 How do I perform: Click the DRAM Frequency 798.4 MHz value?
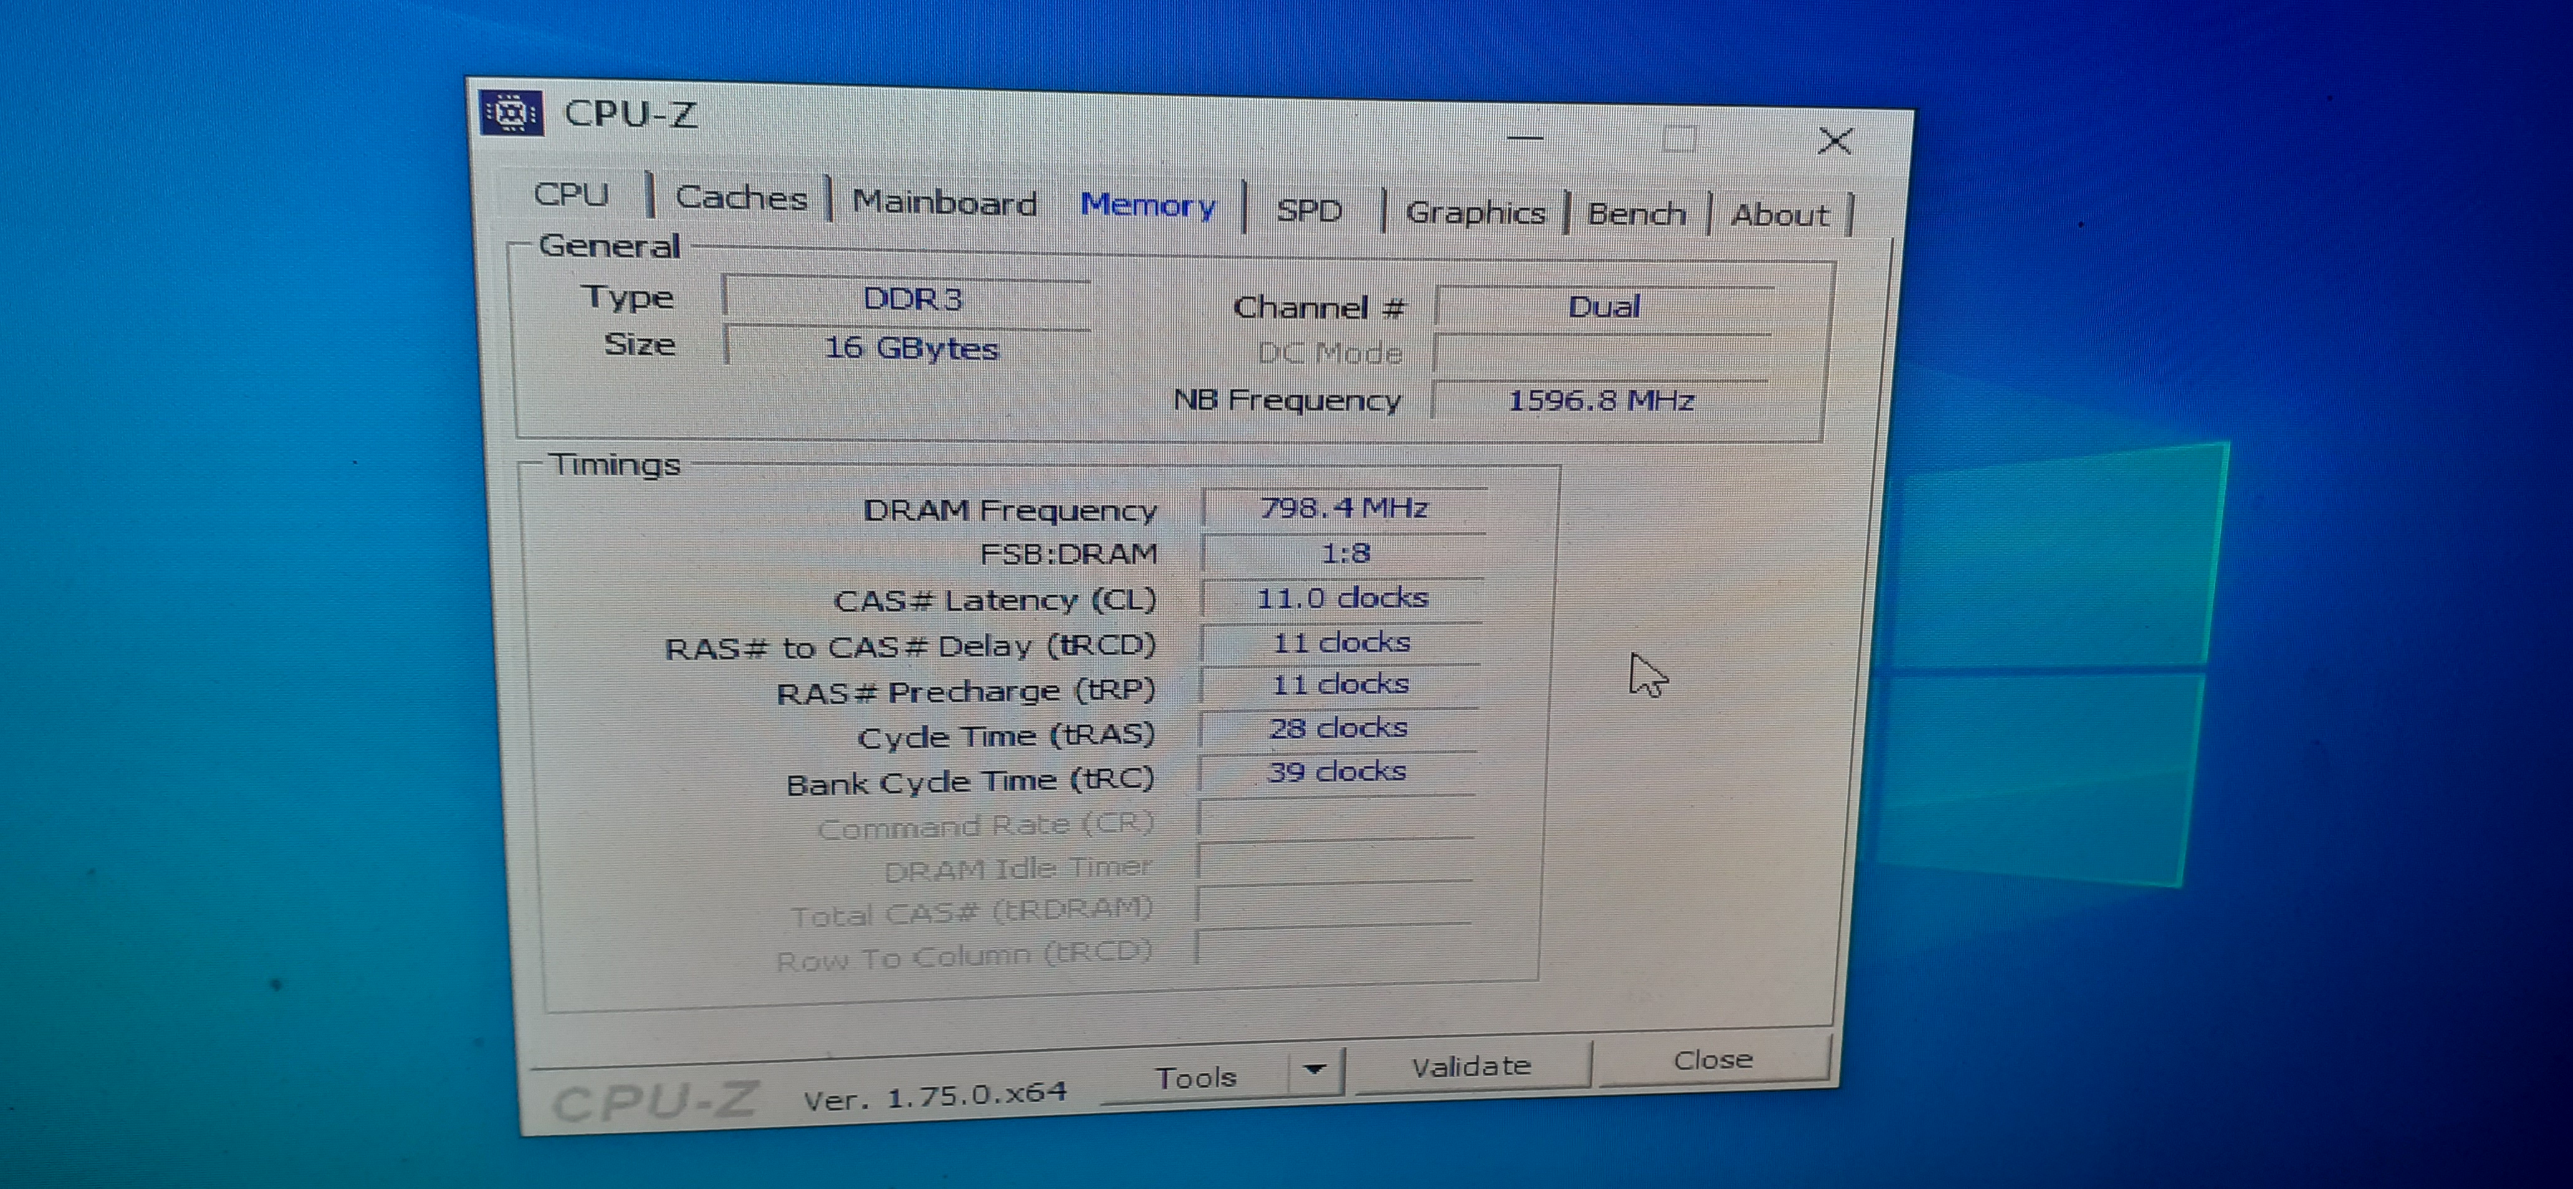click(1344, 508)
